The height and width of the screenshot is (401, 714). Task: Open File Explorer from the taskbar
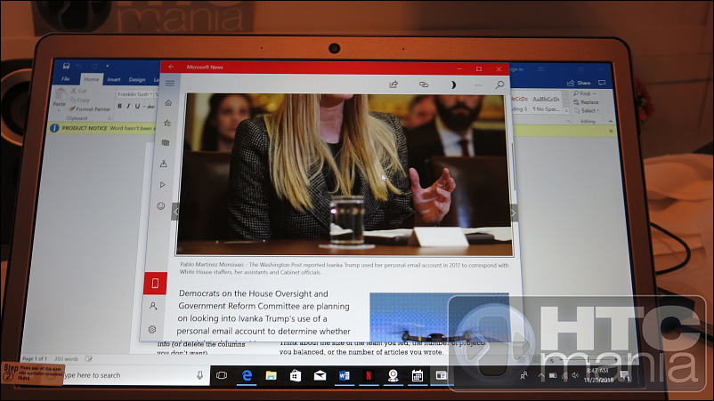(x=271, y=375)
